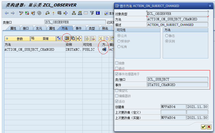Open Other Object icon

pos(33,13)
